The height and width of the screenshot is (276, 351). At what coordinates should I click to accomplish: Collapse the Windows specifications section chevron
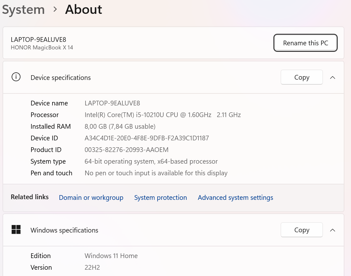click(333, 230)
